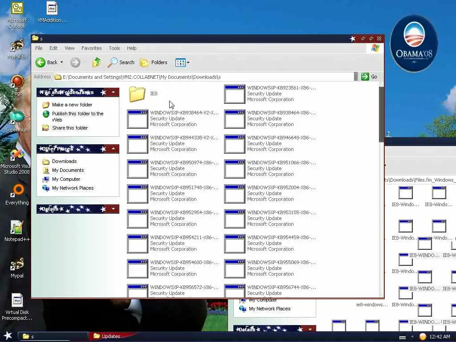Select the Supermium desktop shortcut
Screen dimensions: 456x342
pos(17,122)
